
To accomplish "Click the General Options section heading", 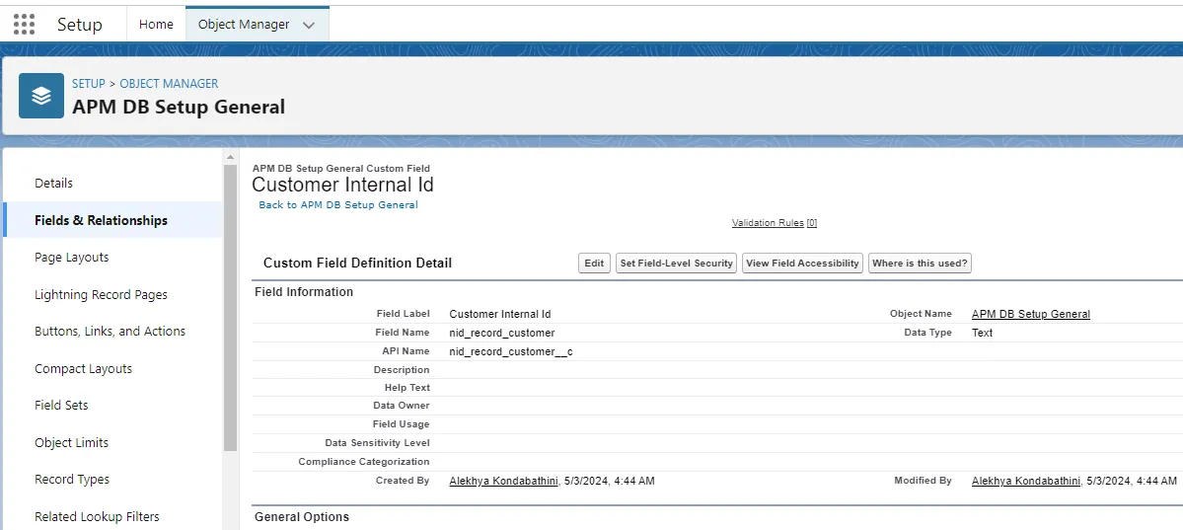I will [x=302, y=517].
